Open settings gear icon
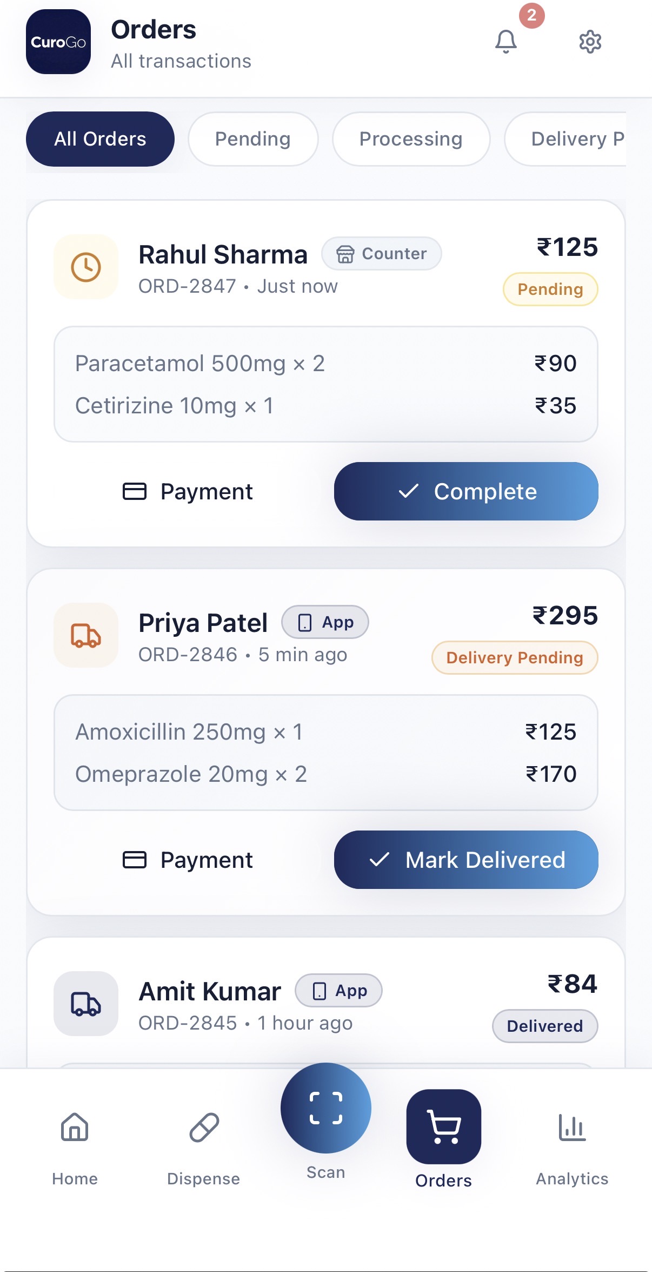Viewport: 652px width, 1272px height. (590, 42)
